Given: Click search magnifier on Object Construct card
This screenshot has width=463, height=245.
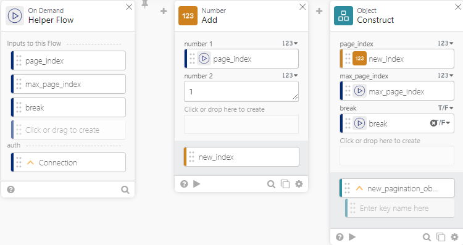Looking at the screenshot, I should tap(427, 237).
